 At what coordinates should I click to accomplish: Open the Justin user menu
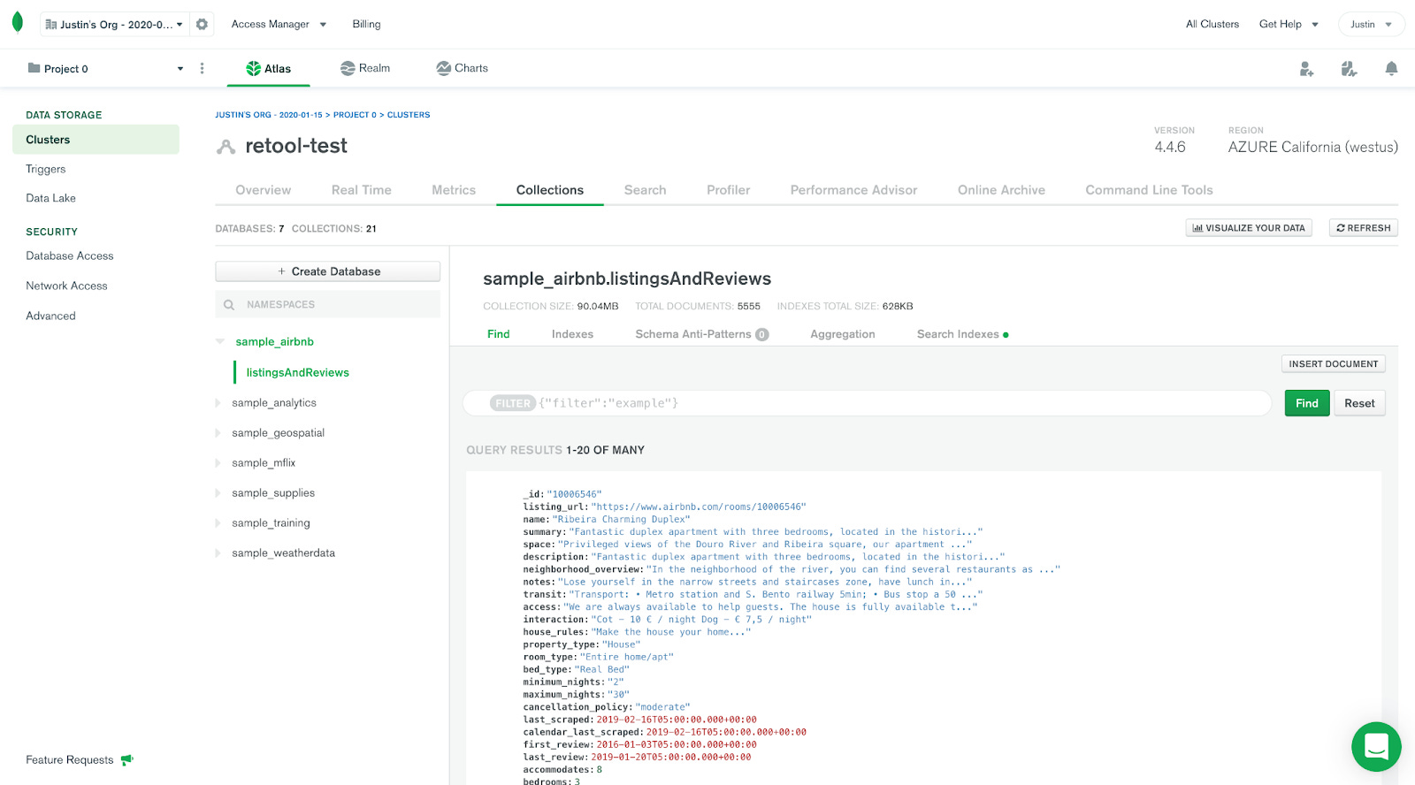tap(1371, 24)
